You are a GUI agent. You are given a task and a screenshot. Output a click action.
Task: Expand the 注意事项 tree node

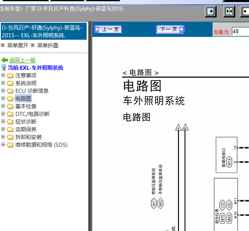click(x=3, y=75)
